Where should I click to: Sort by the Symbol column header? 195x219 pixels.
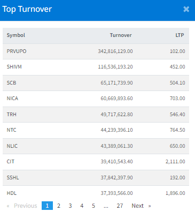point(16,35)
